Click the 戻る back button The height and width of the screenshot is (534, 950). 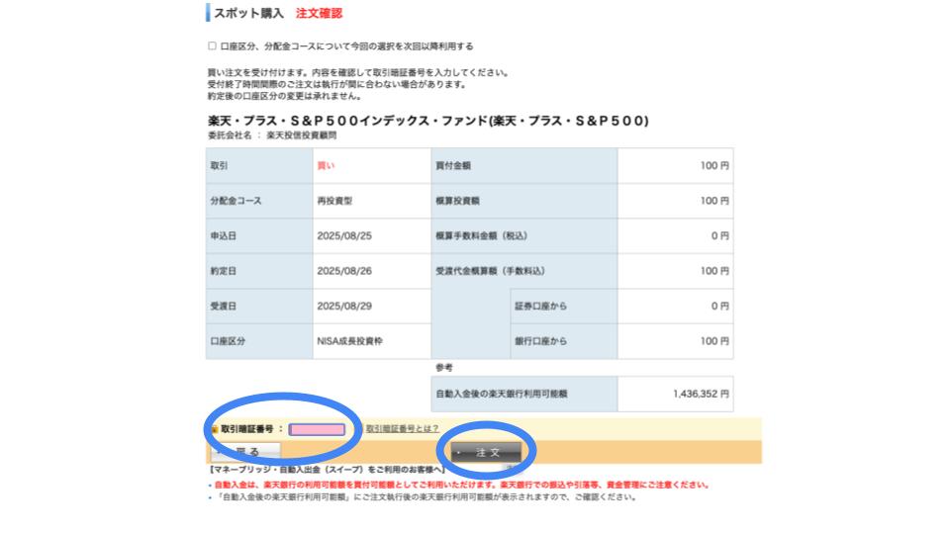245,452
